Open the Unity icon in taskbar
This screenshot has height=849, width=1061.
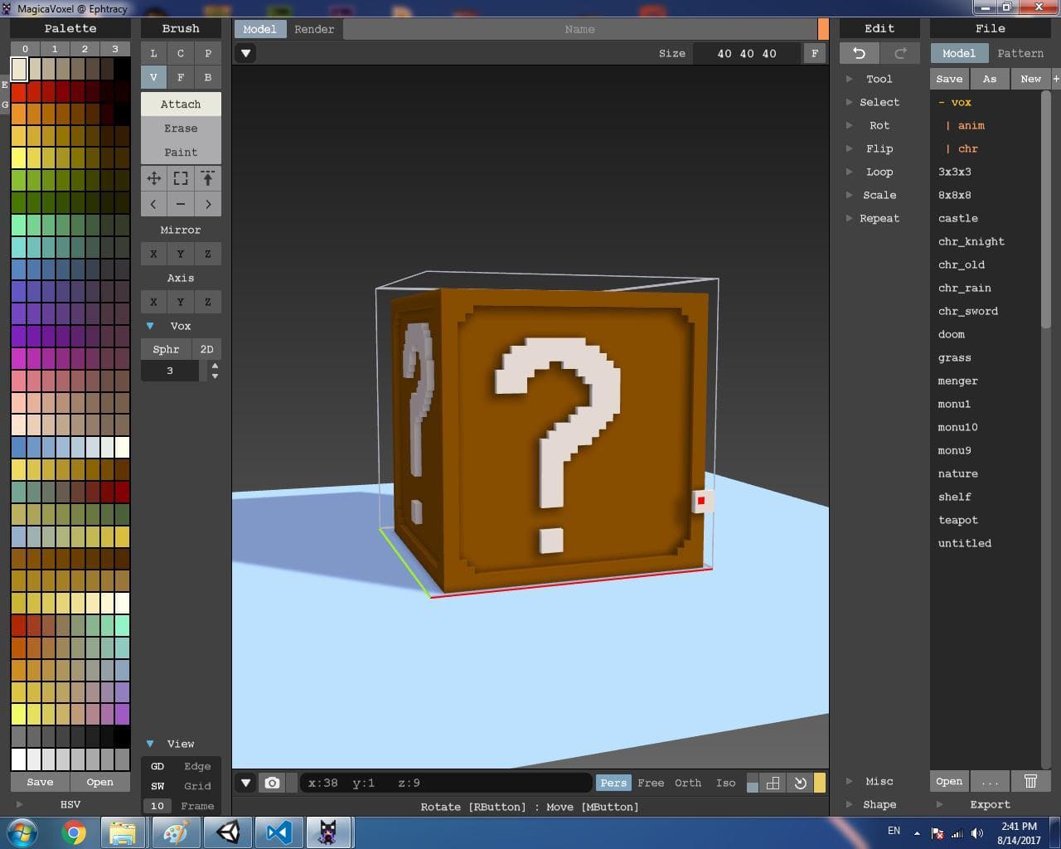228,832
